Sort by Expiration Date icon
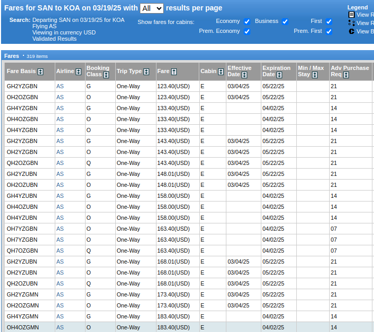374x332 pixels. click(279, 75)
